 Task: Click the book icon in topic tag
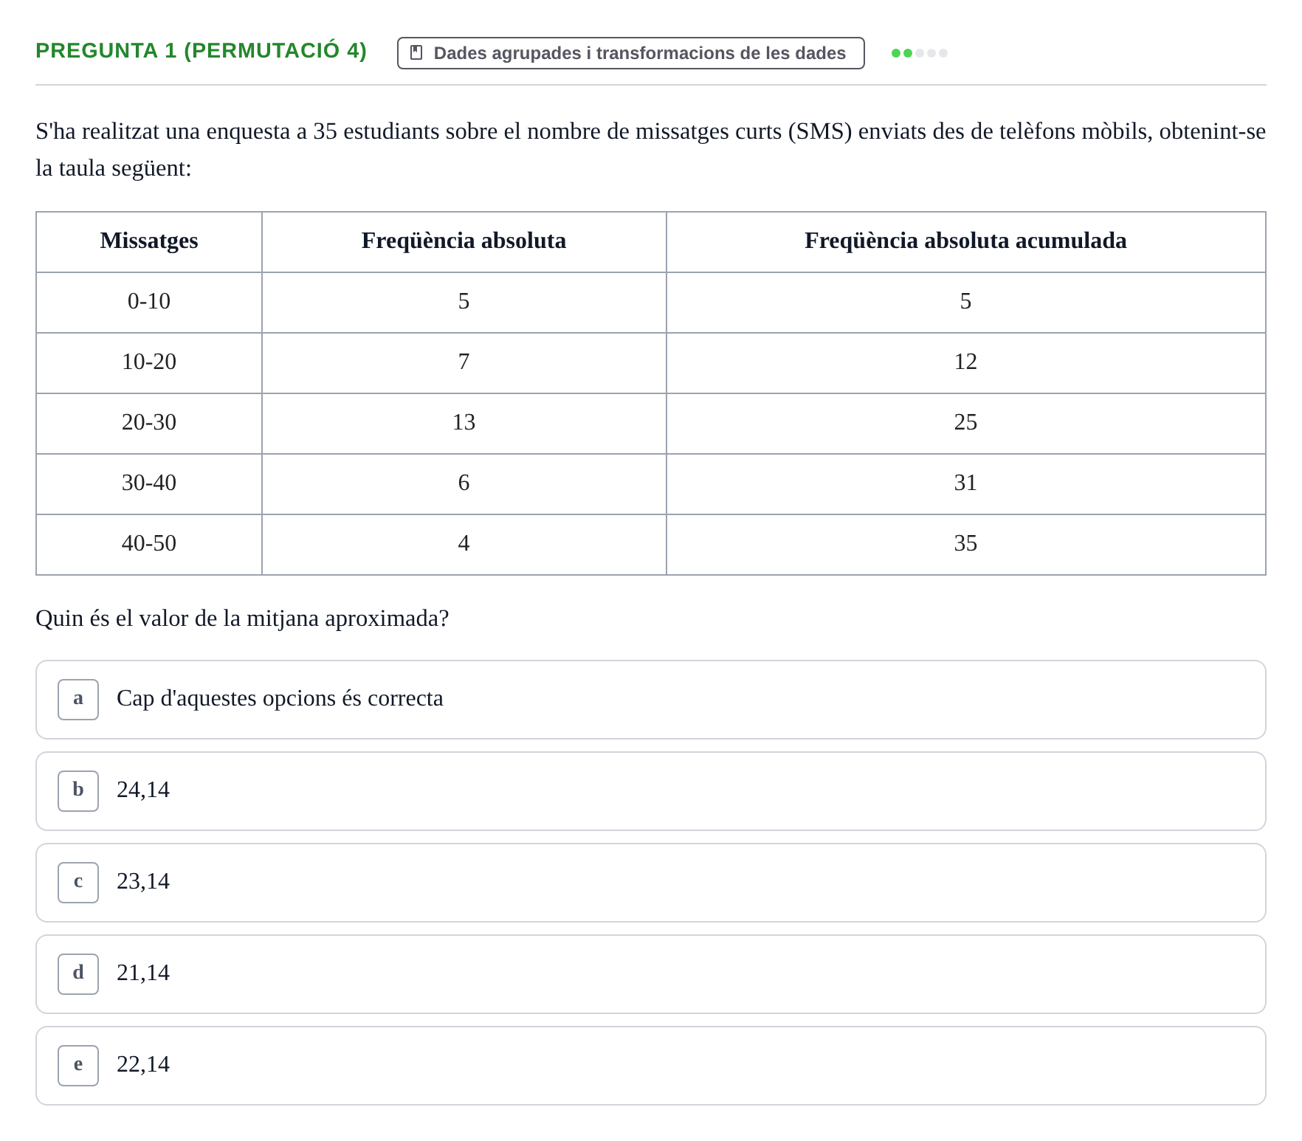click(416, 53)
